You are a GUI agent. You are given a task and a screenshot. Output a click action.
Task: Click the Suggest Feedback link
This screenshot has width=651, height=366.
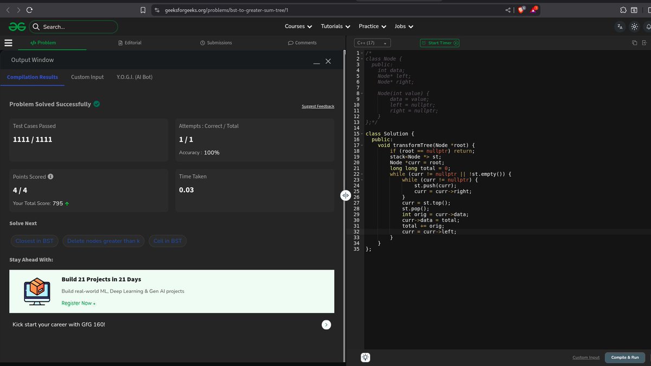pyautogui.click(x=318, y=106)
